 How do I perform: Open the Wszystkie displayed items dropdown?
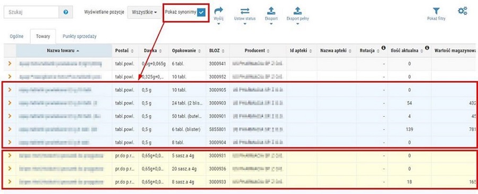pyautogui.click(x=144, y=13)
